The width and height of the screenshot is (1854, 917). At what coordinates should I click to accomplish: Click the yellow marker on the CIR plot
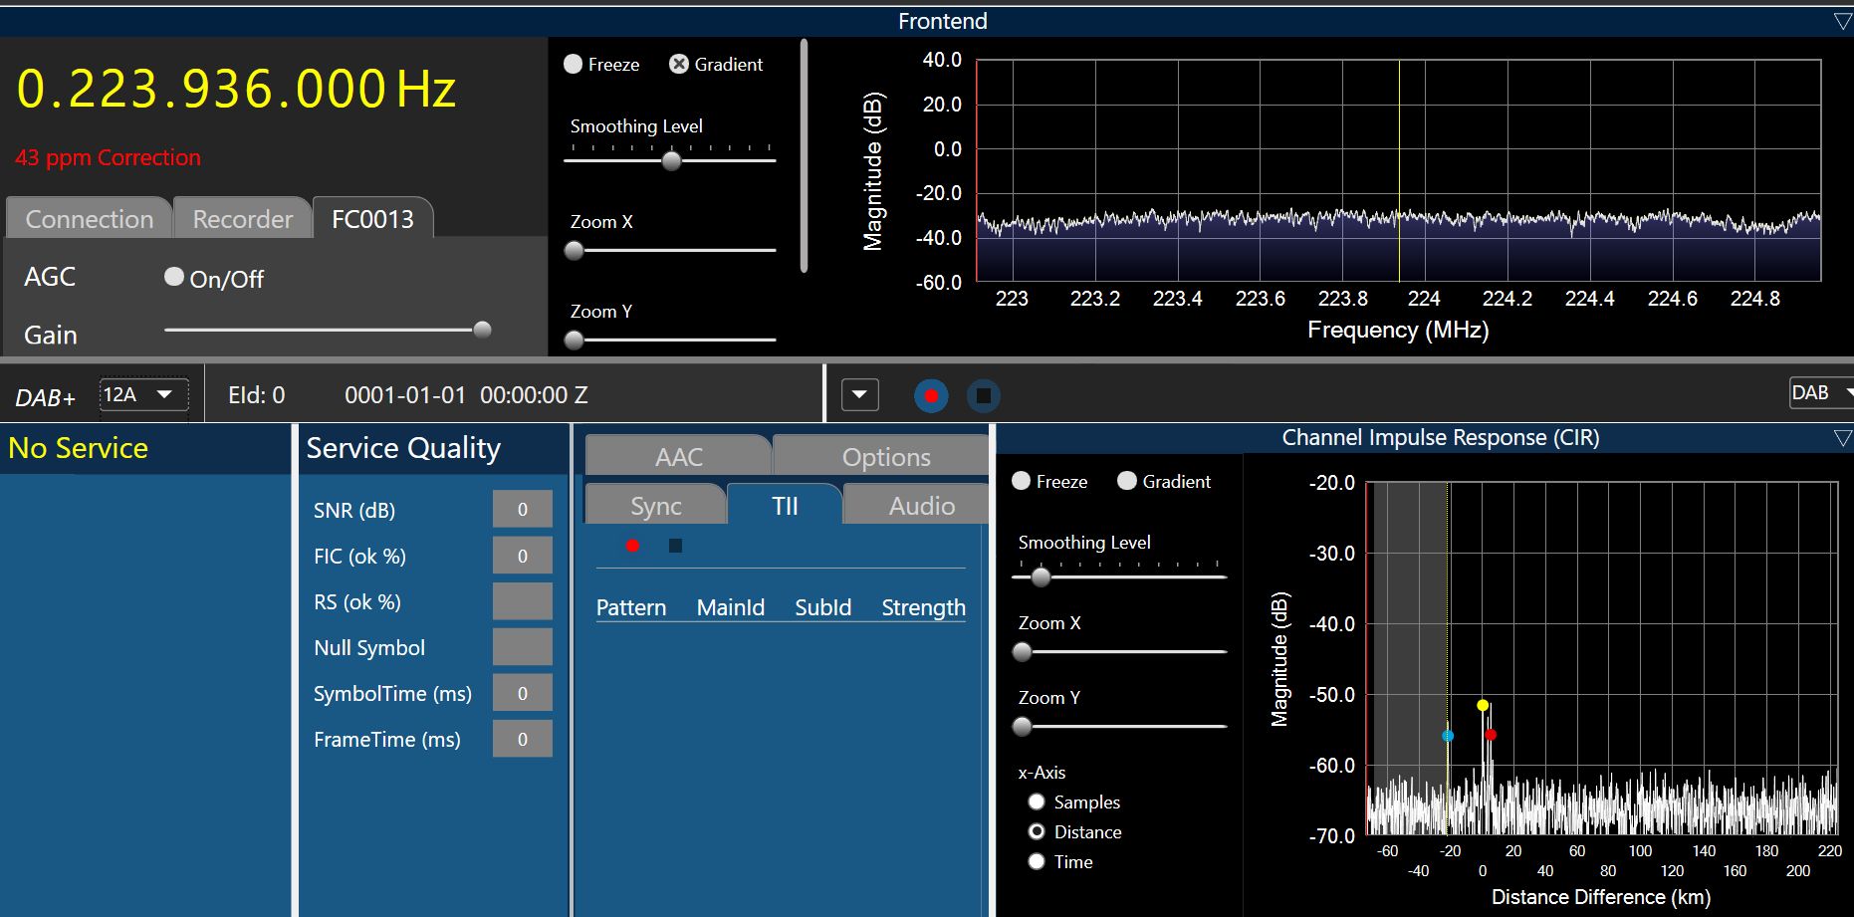click(x=1483, y=705)
